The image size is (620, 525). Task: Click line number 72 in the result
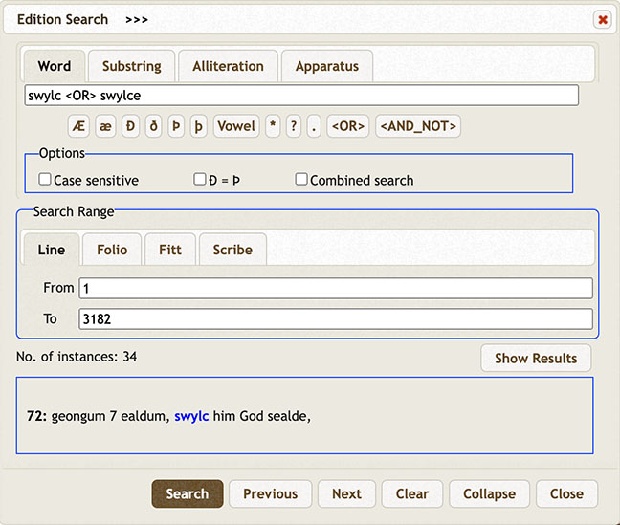tap(36, 416)
